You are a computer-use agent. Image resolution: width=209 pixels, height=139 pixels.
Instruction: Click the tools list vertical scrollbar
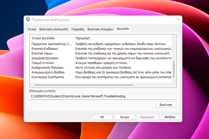(x=174, y=67)
